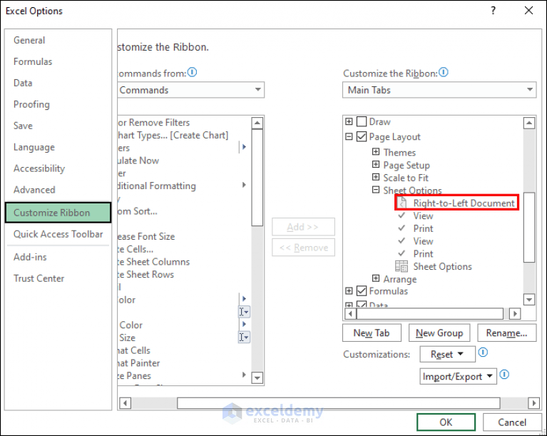Click the Rename... button
Image resolution: width=547 pixels, height=436 pixels.
506,333
